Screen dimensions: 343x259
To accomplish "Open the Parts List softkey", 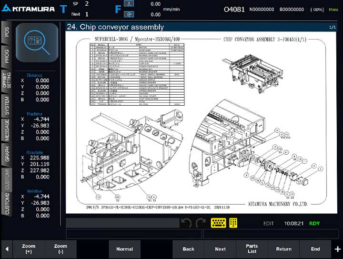I will click(252, 249).
